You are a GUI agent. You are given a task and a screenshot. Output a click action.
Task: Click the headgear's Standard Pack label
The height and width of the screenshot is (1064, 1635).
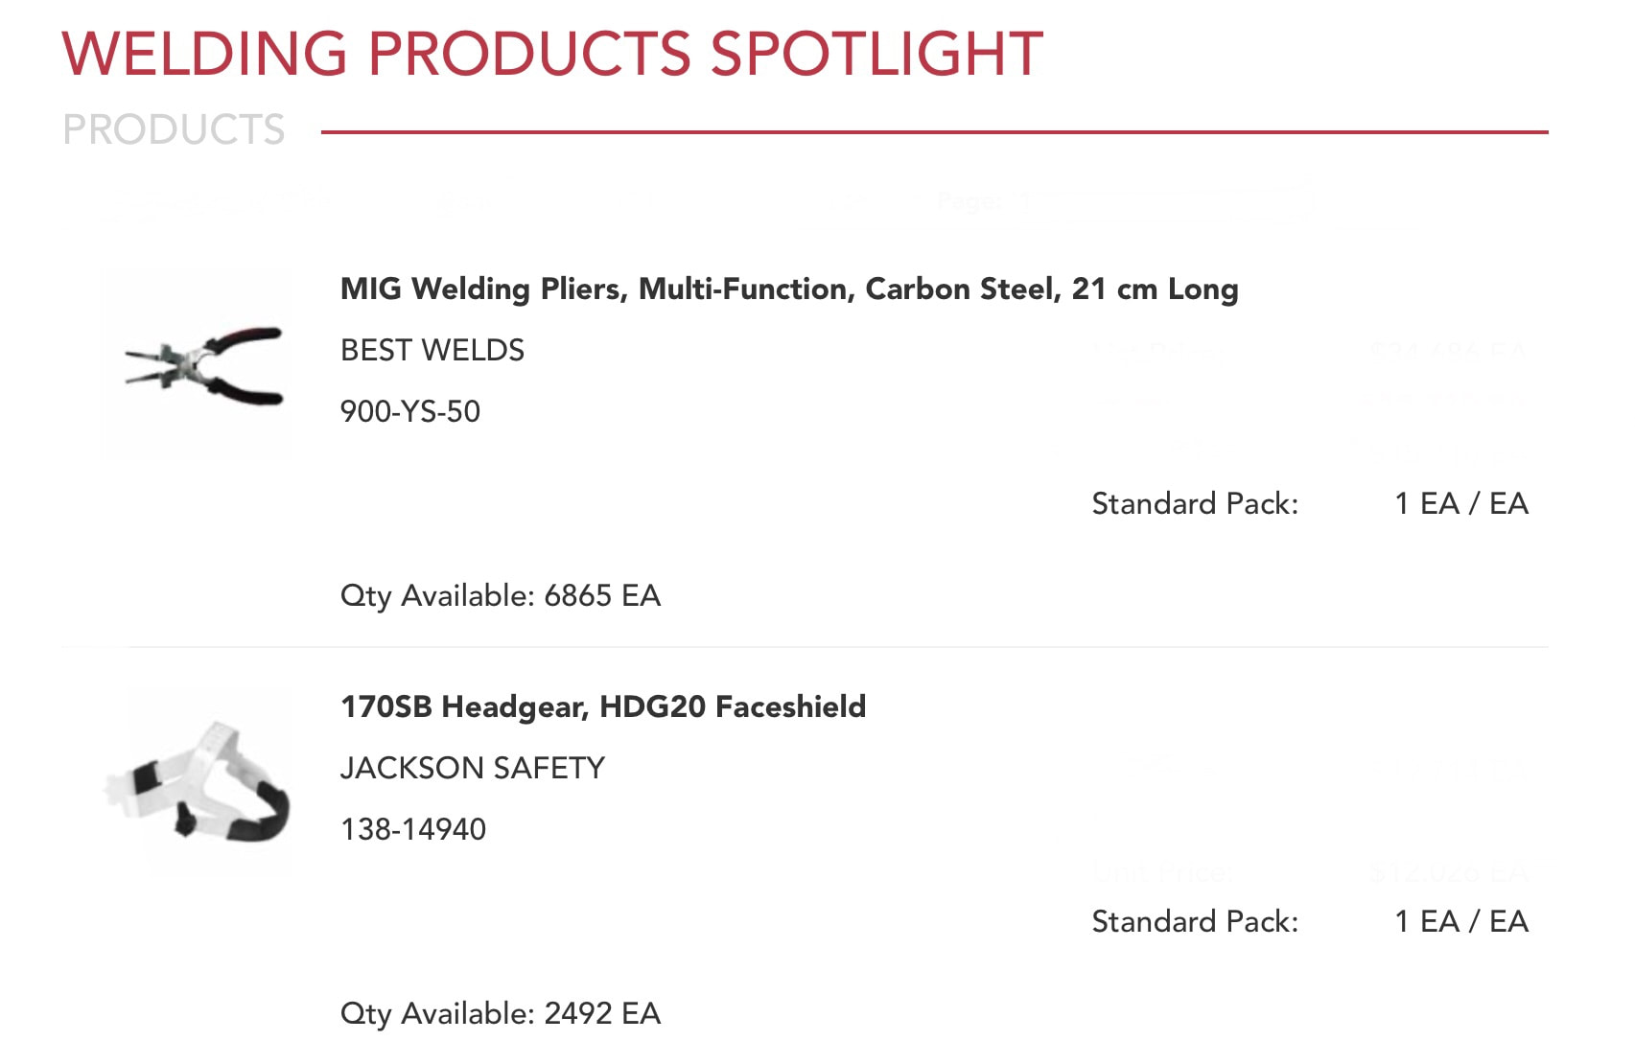tap(1195, 921)
